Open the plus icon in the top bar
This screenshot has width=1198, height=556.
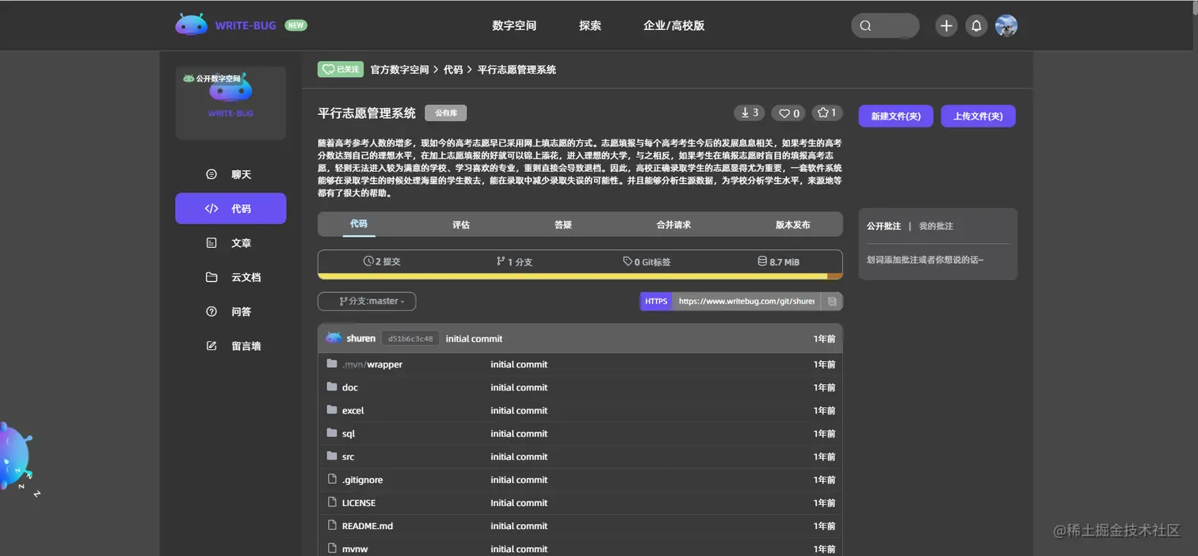[946, 25]
